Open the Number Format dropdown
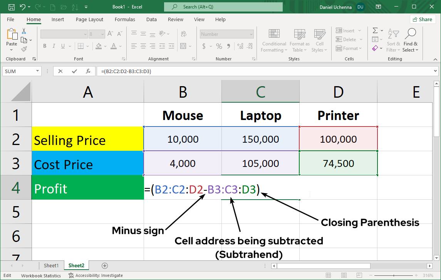441x280 pixels. click(x=226, y=33)
